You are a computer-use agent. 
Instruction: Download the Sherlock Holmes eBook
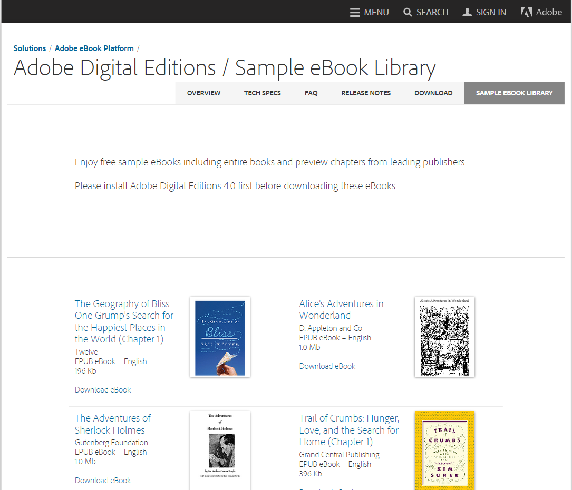tap(103, 480)
